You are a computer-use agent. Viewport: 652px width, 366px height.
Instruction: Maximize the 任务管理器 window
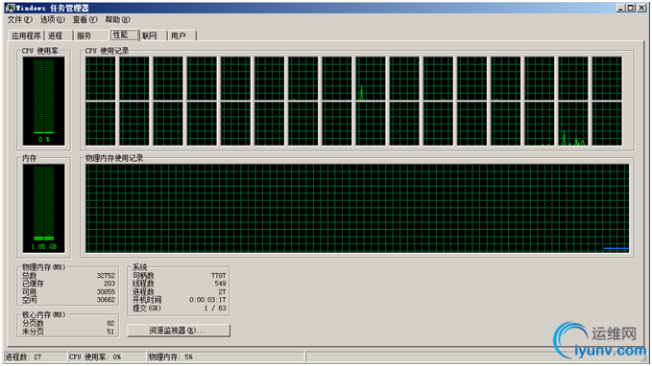click(630, 8)
